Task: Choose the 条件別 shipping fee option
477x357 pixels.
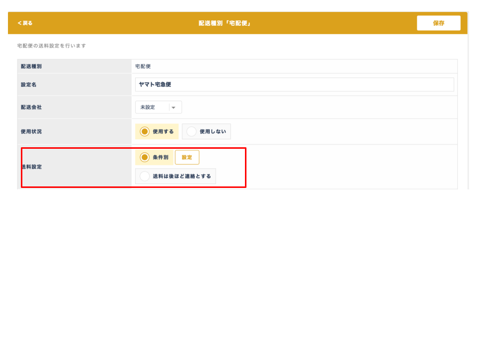Action: (154, 157)
